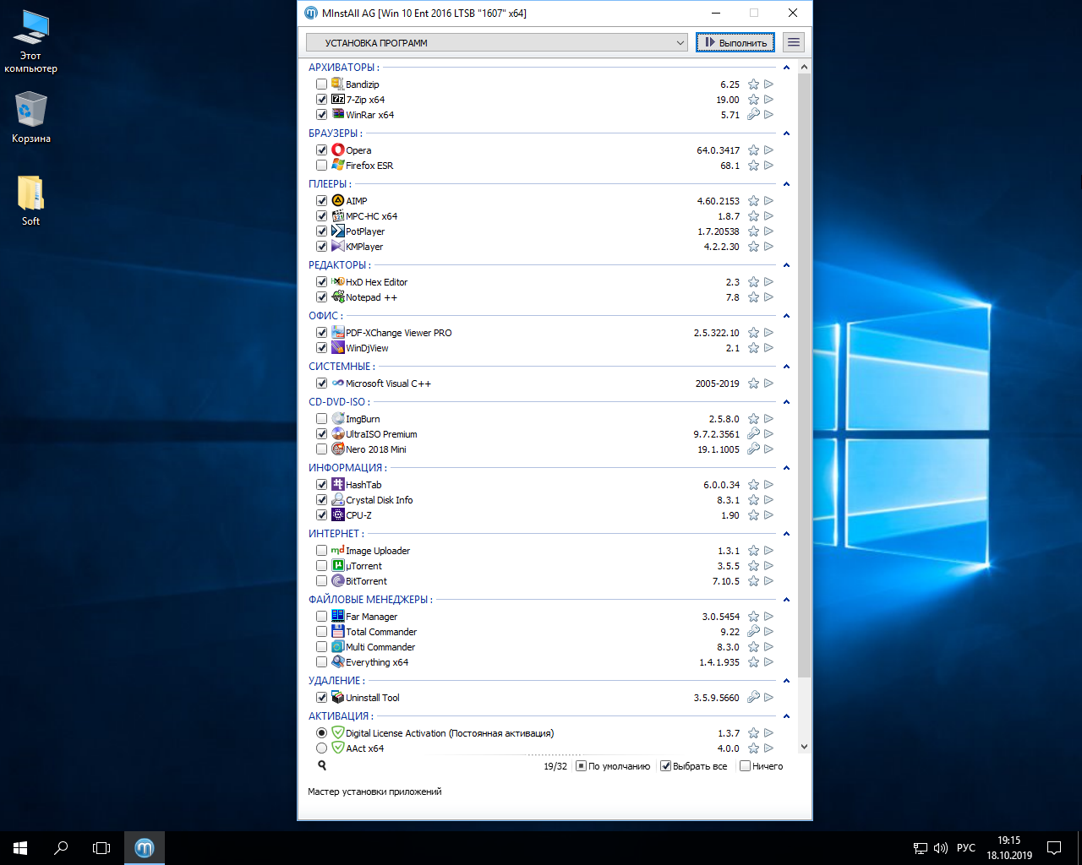Enable the Bandizip checkbox
This screenshot has height=865, width=1082.
[x=321, y=84]
